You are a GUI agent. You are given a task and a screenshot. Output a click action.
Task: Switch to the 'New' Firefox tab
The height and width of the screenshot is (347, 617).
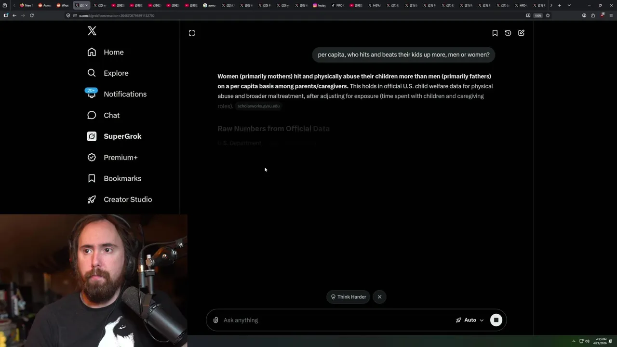26,5
